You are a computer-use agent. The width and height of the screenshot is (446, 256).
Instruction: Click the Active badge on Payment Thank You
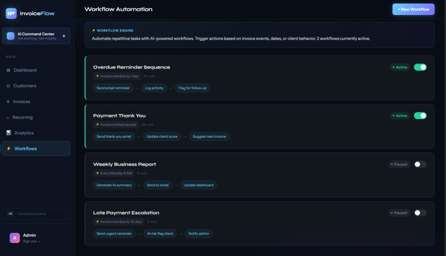pyautogui.click(x=400, y=116)
